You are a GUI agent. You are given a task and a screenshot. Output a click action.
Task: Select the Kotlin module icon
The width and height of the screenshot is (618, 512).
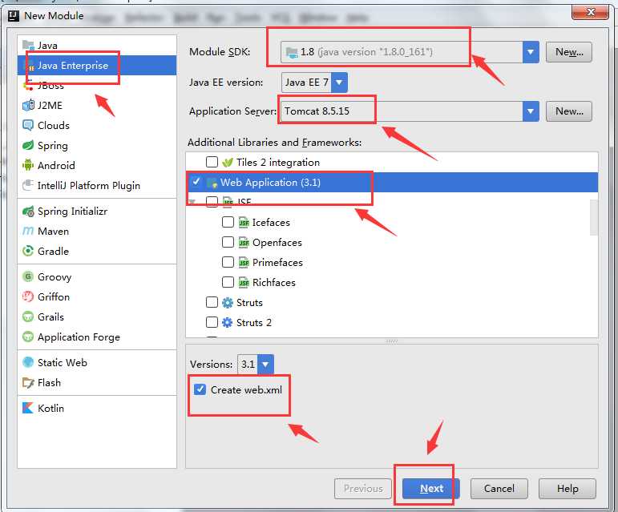pyautogui.click(x=28, y=408)
